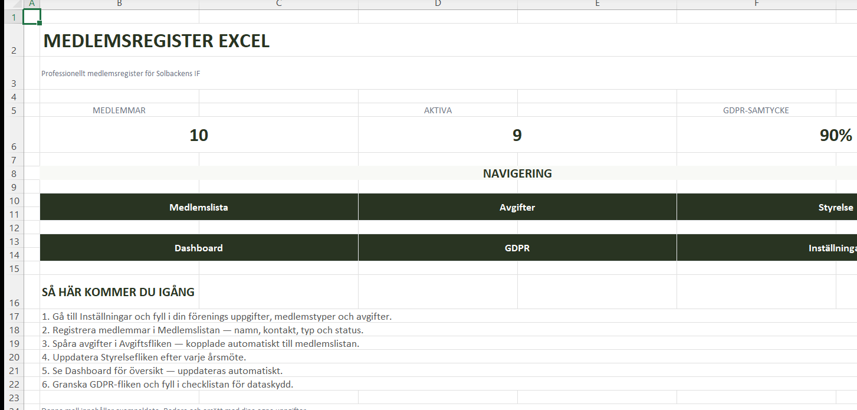Click the GDPR-samtycke value 90%

835,135
